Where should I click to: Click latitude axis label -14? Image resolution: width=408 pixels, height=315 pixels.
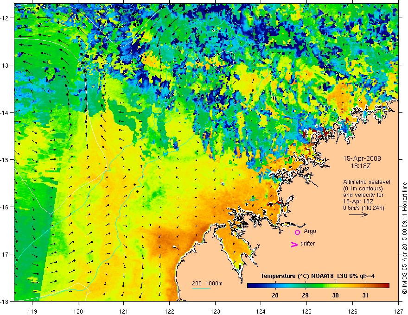coord(5,113)
